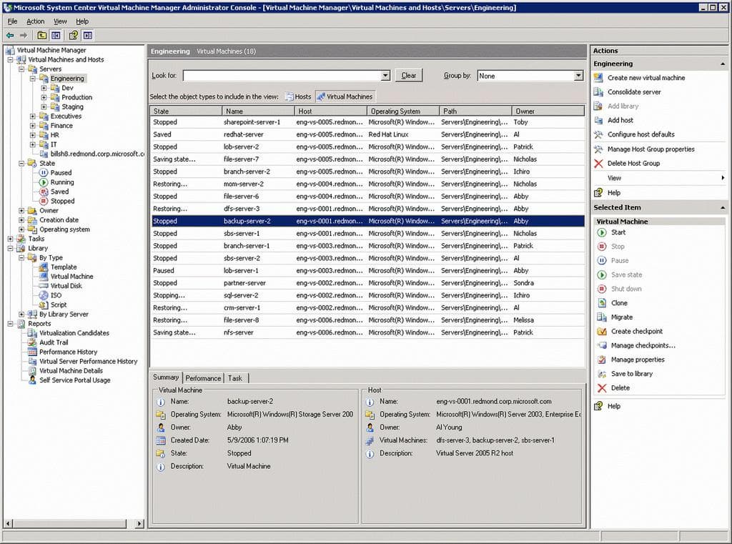Screen dimensions: 732x544
Task: Click the Start virtual machine icon
Action: tap(602, 232)
